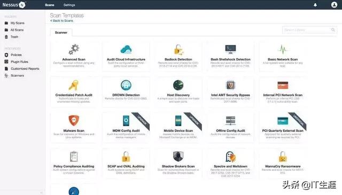
Task: Open Scanners in the sidebar
Action: point(17,75)
